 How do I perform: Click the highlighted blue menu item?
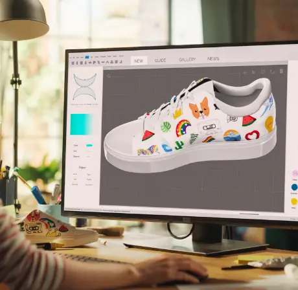pos(87,57)
